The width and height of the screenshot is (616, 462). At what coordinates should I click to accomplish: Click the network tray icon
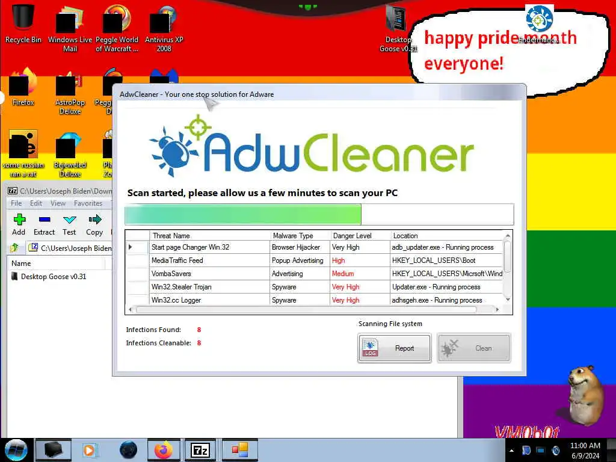(541, 451)
